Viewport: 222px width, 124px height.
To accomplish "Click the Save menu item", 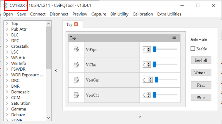I will coord(22,14).
